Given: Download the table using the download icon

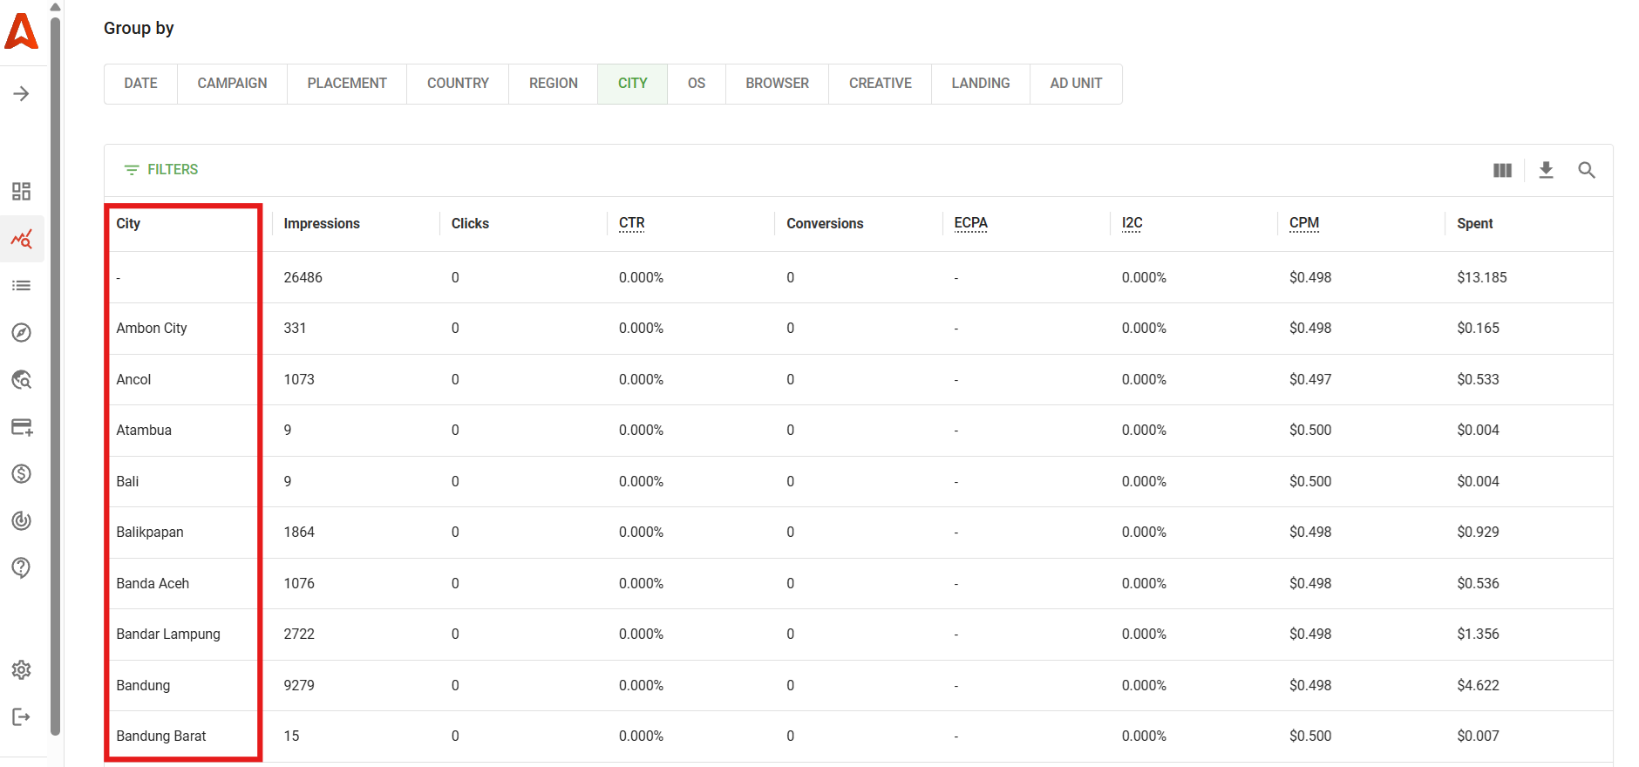Looking at the screenshot, I should click(x=1546, y=170).
